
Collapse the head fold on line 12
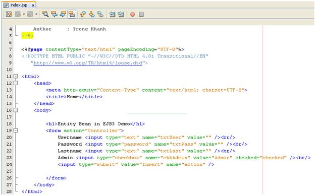(16, 83)
